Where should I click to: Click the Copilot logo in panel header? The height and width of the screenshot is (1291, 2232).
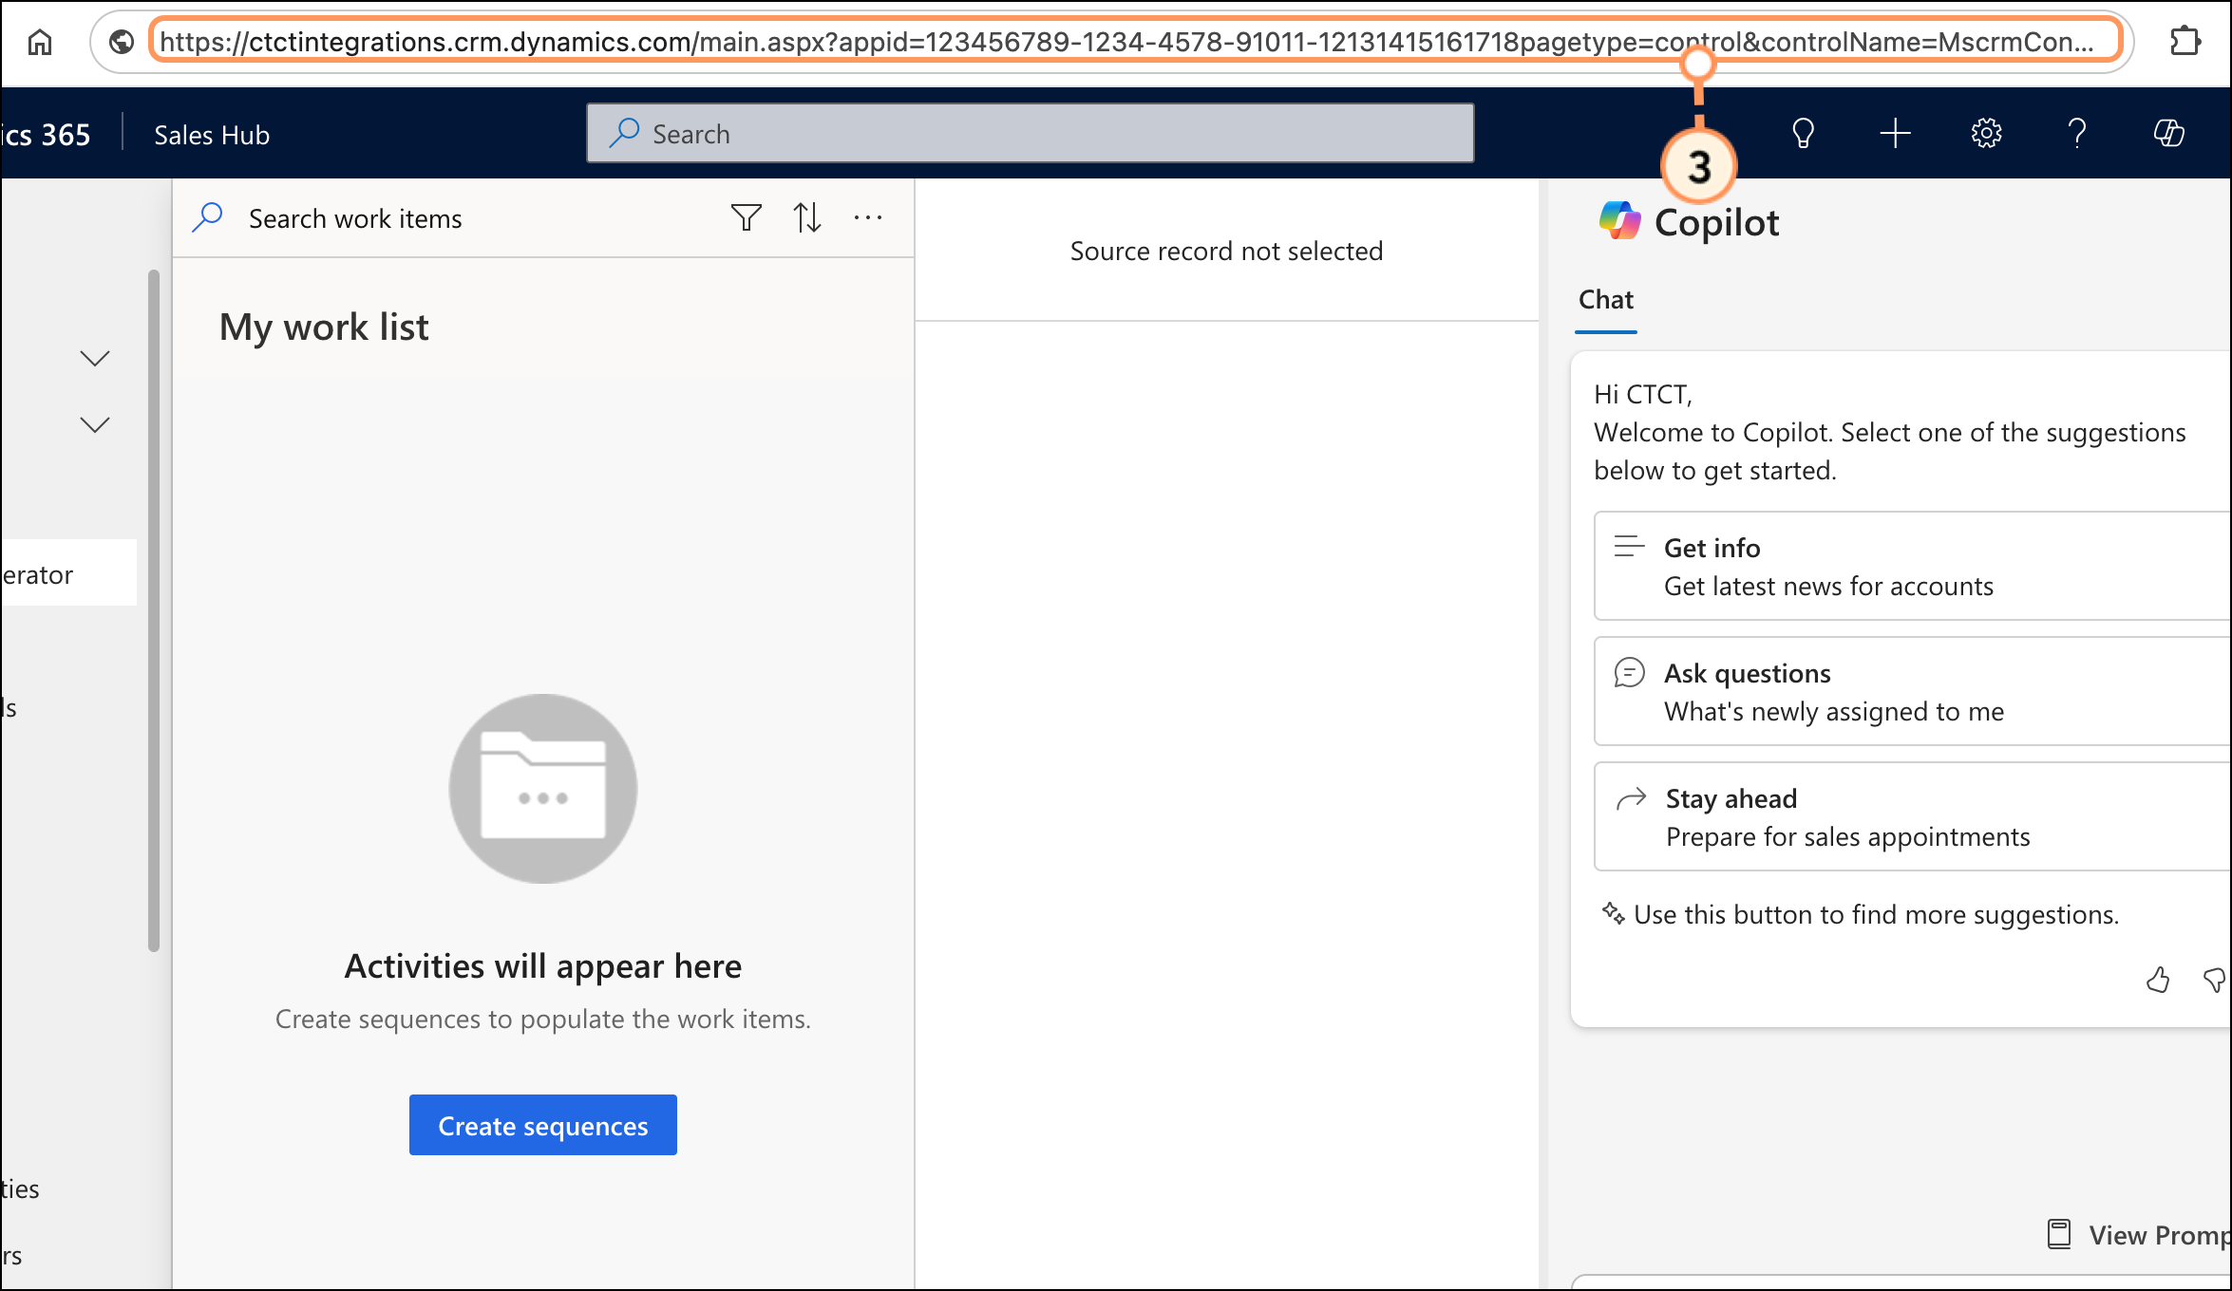[1619, 221]
